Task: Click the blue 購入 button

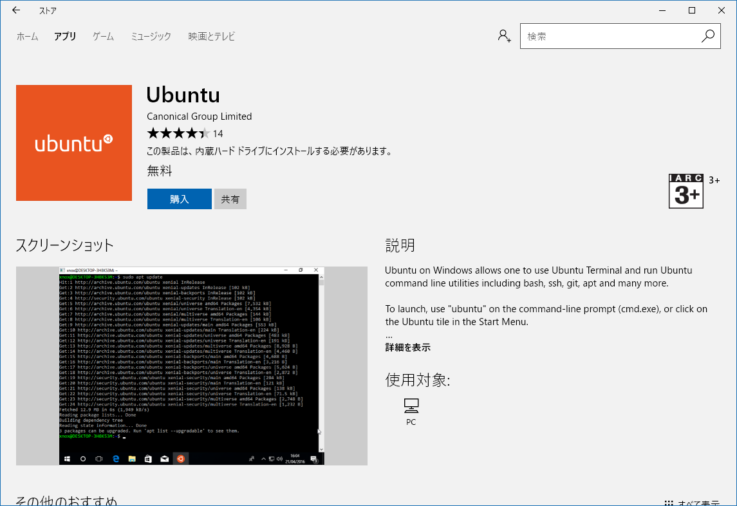Action: [179, 199]
